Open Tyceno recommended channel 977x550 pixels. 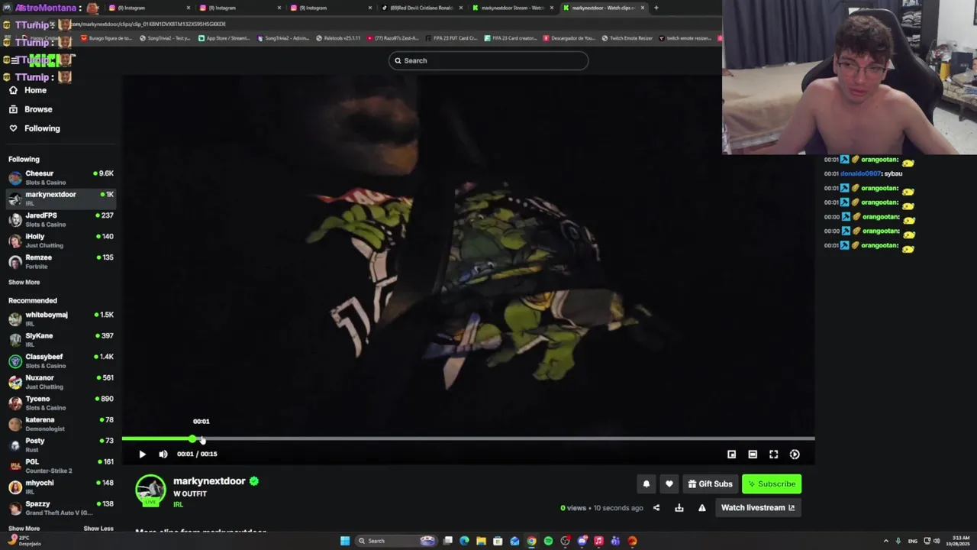pos(61,403)
